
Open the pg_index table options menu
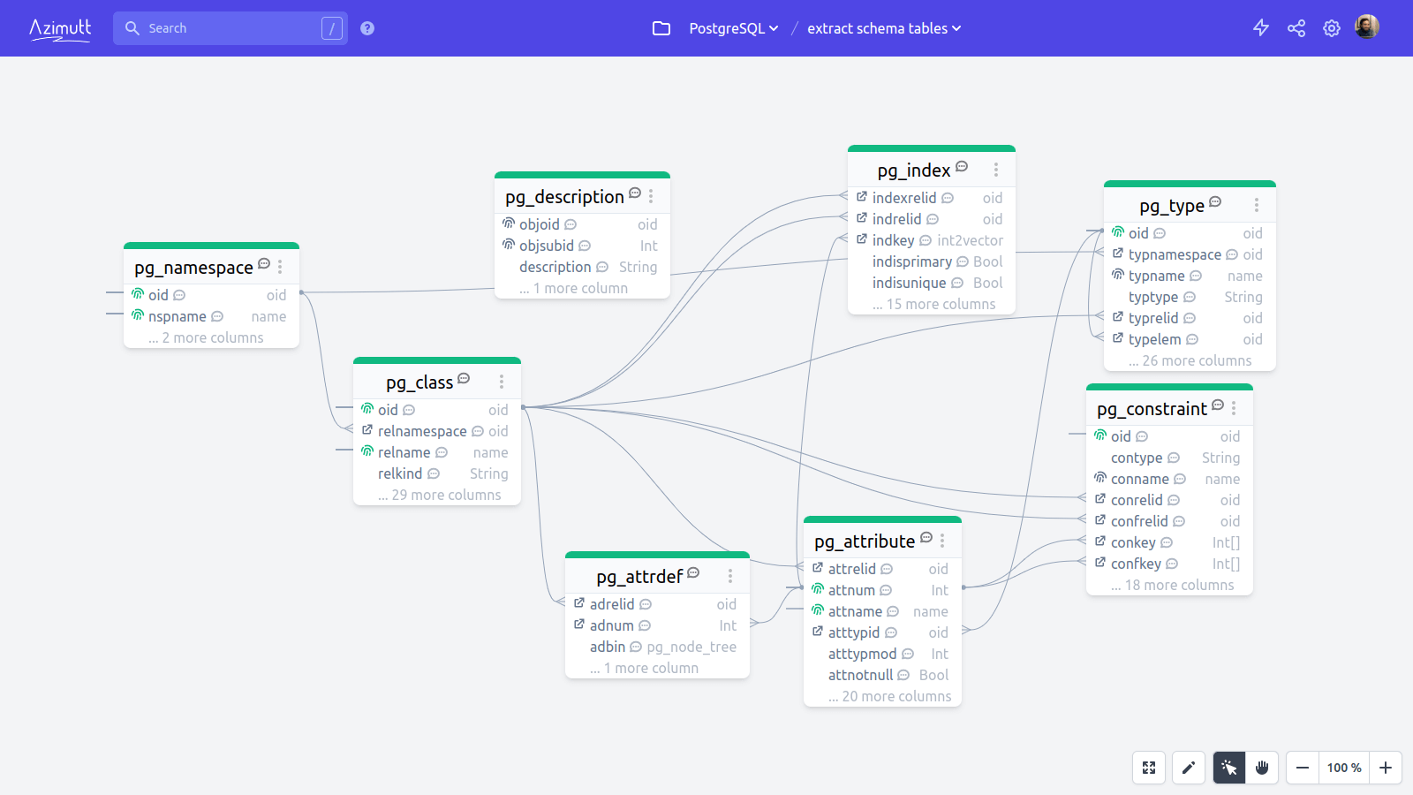(996, 169)
